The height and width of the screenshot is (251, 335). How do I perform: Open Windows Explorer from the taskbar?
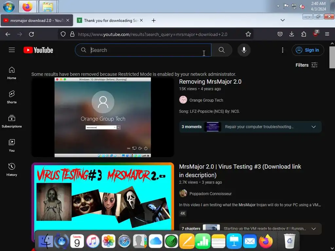click(48, 7)
